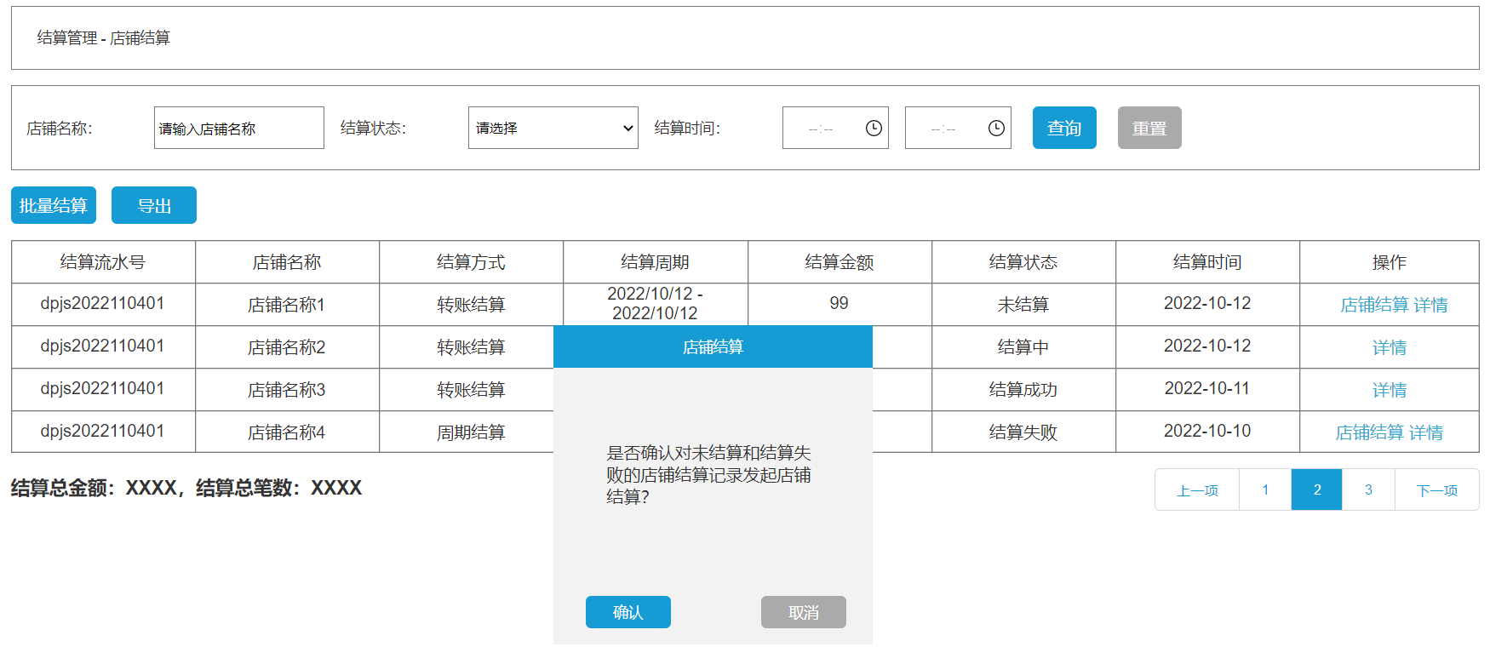Open clock picker in end time field

996,128
